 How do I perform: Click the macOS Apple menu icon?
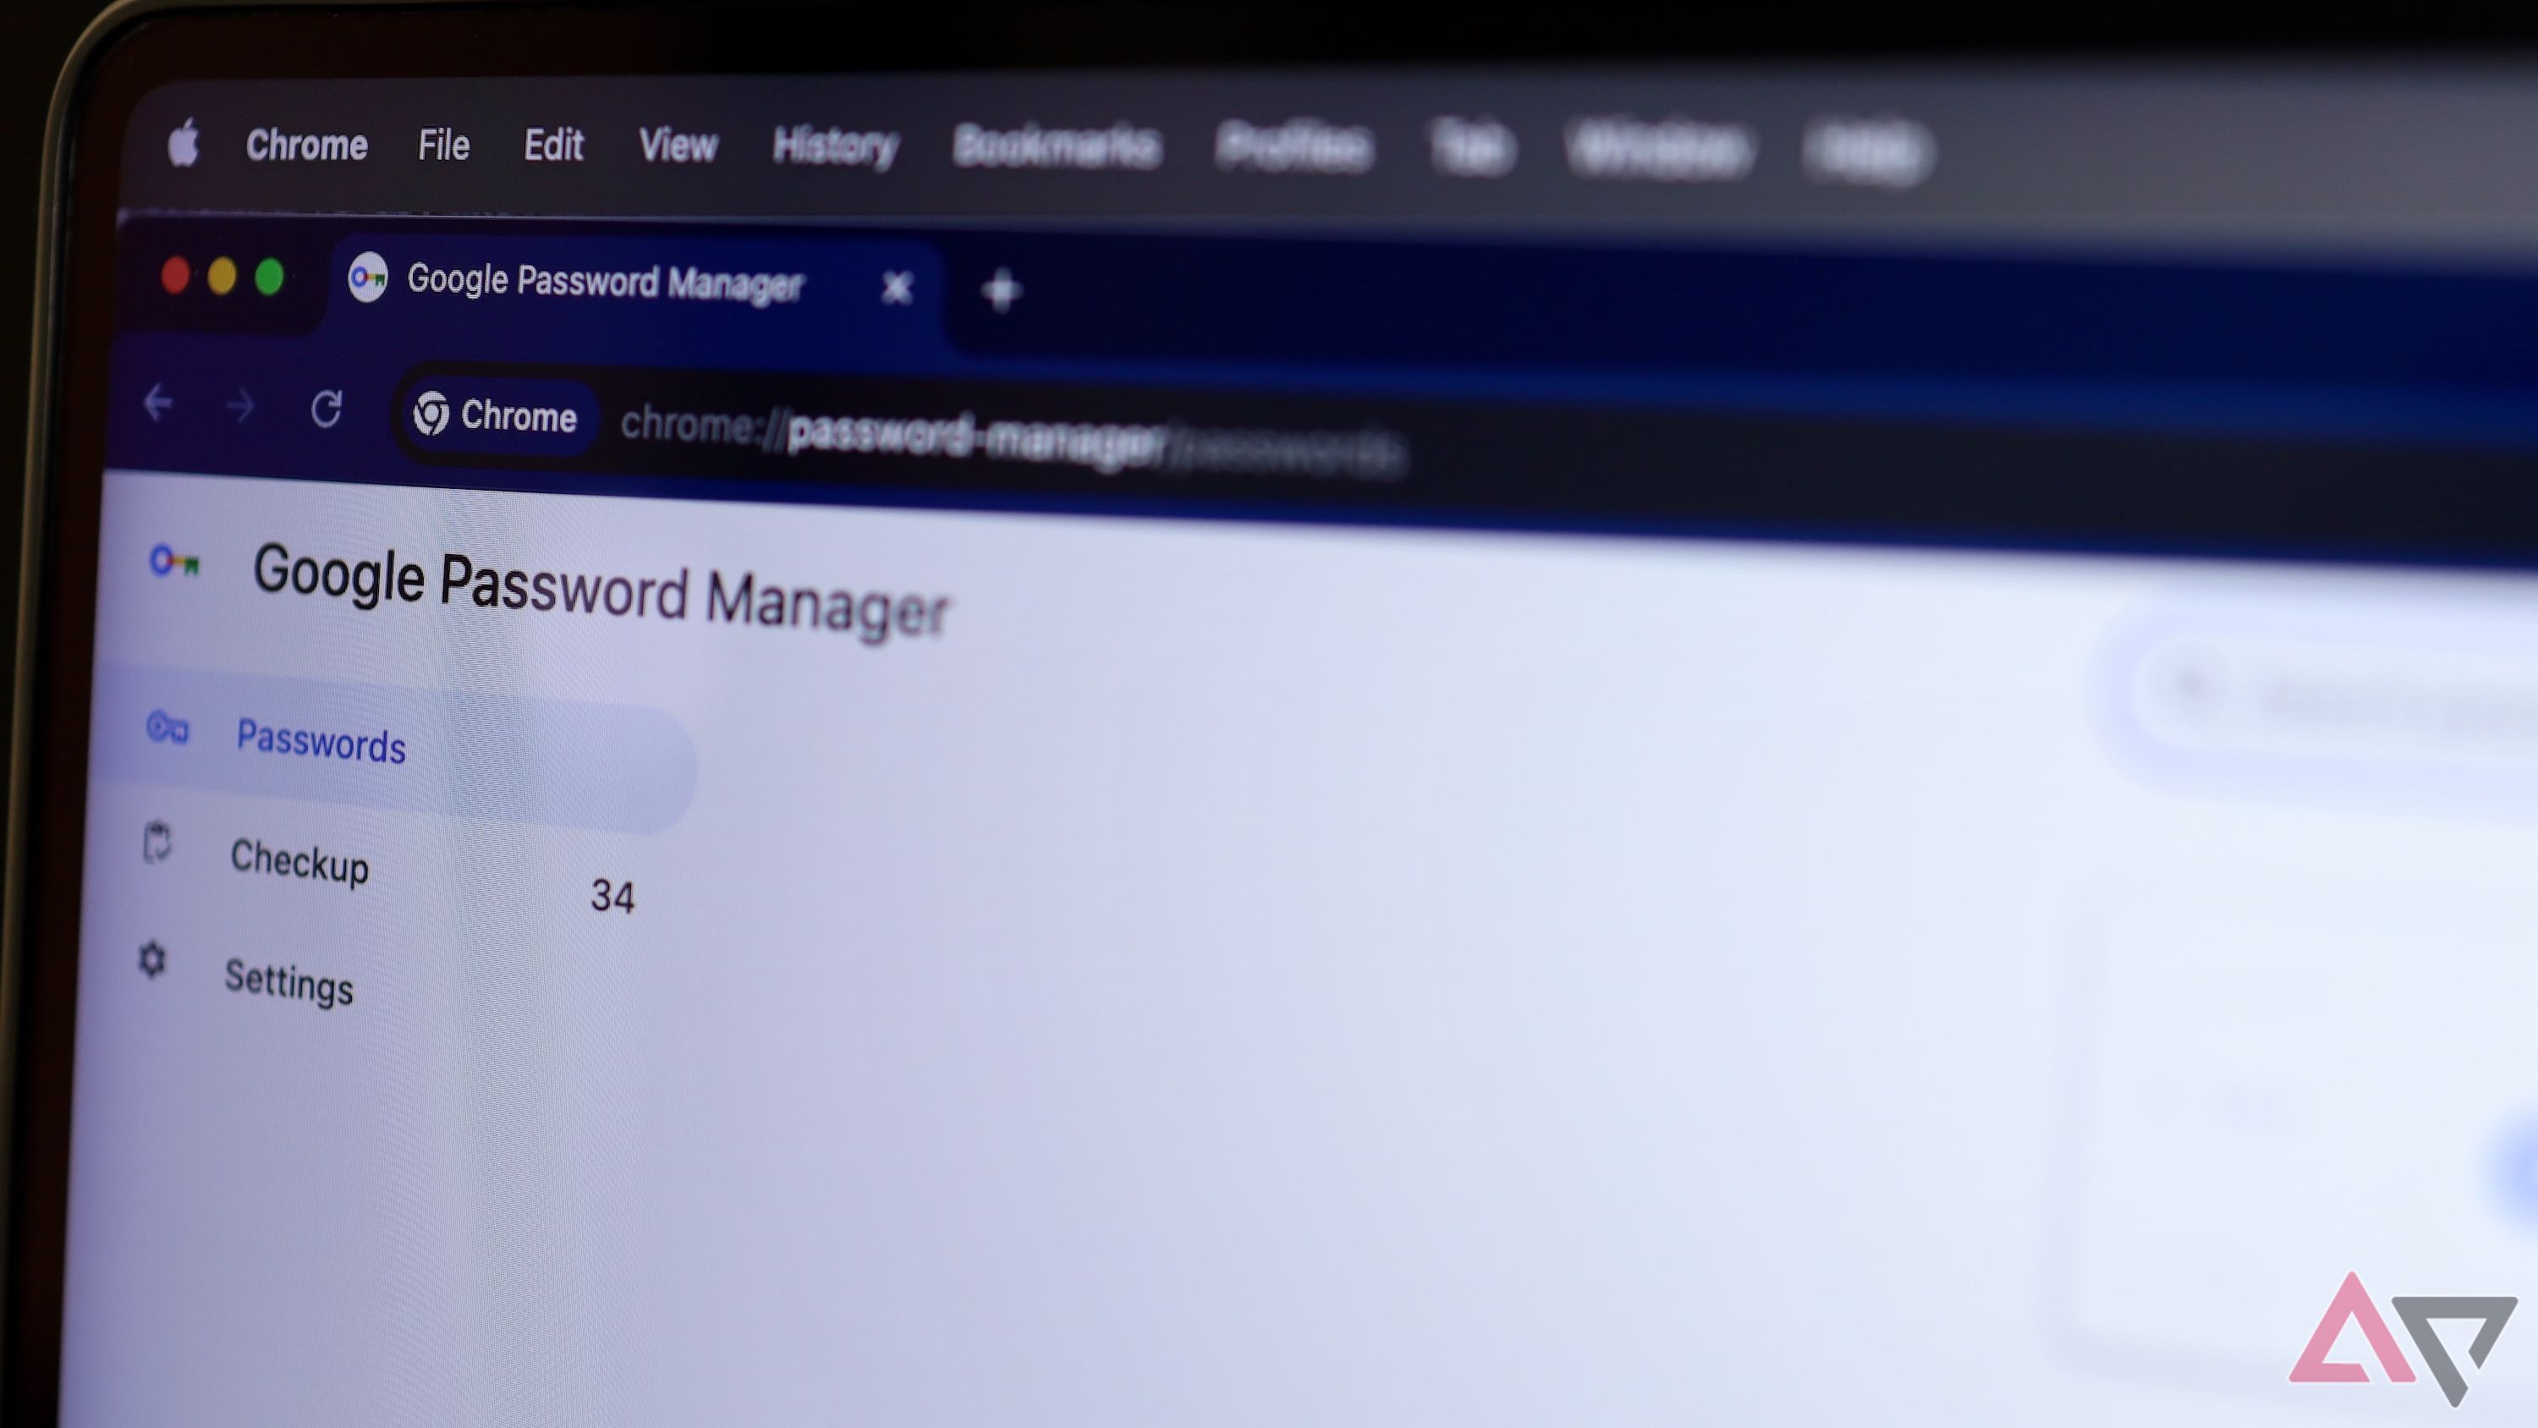click(x=184, y=143)
